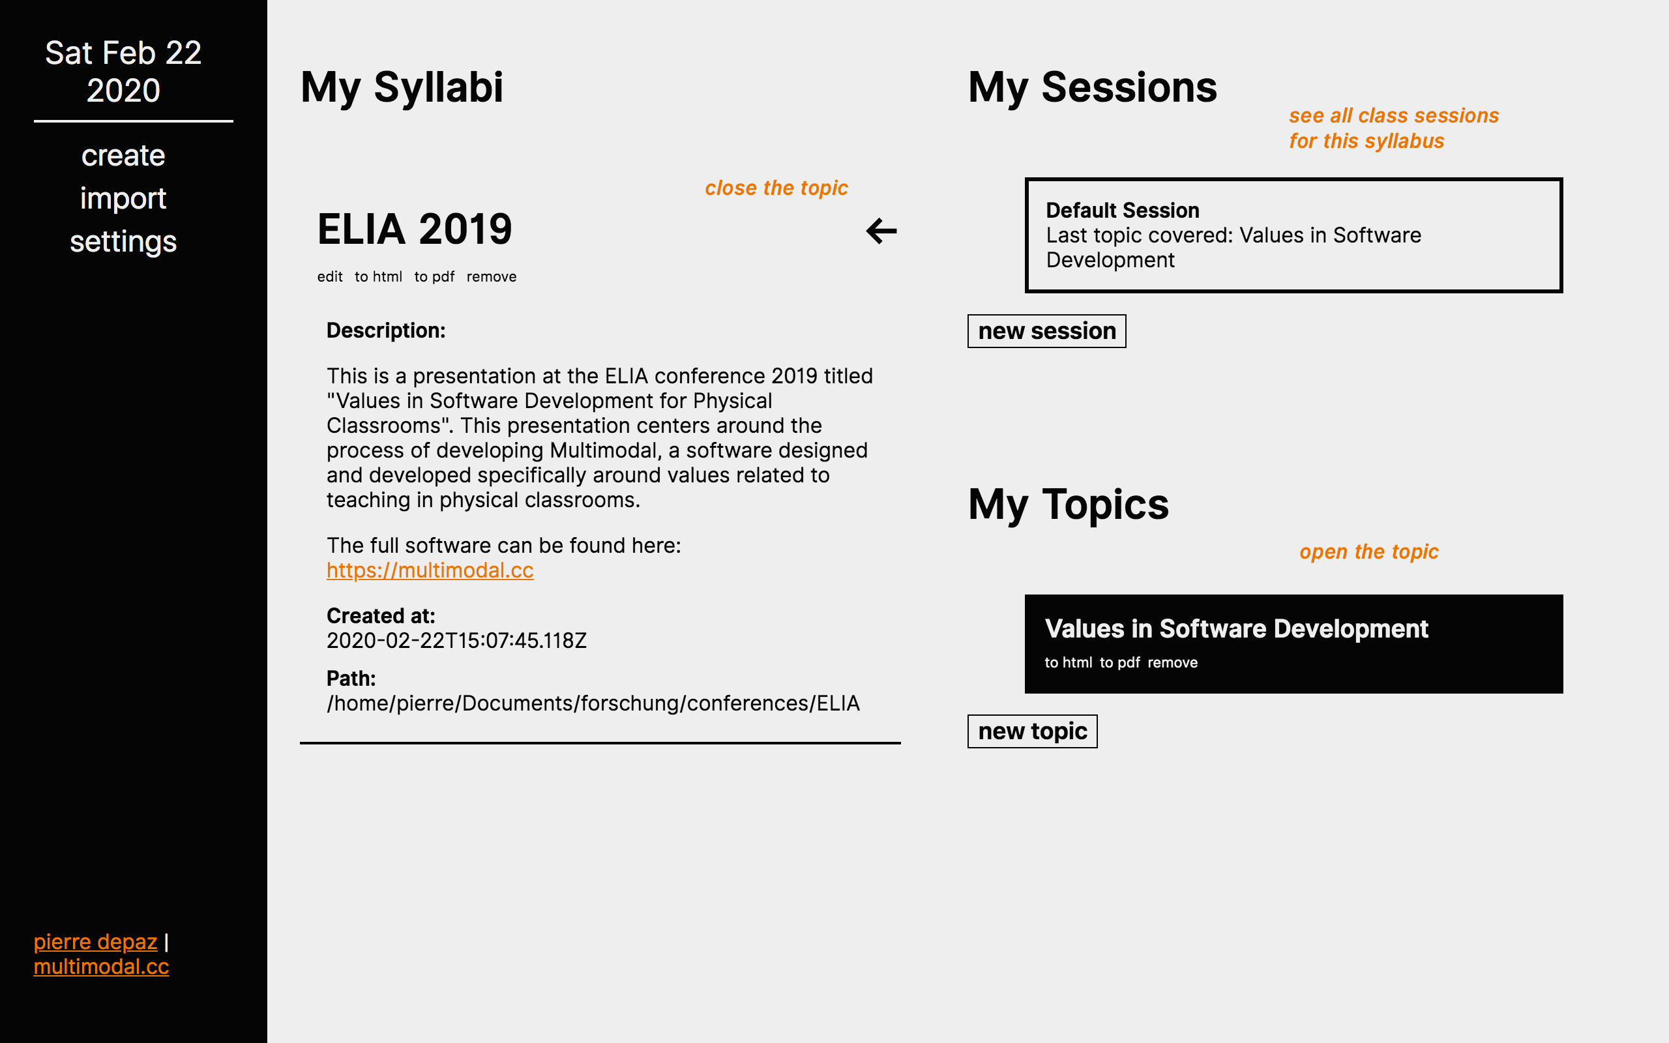Select 'settings' from the left sidebar menu
Viewport: 1669px width, 1043px height.
(x=121, y=241)
